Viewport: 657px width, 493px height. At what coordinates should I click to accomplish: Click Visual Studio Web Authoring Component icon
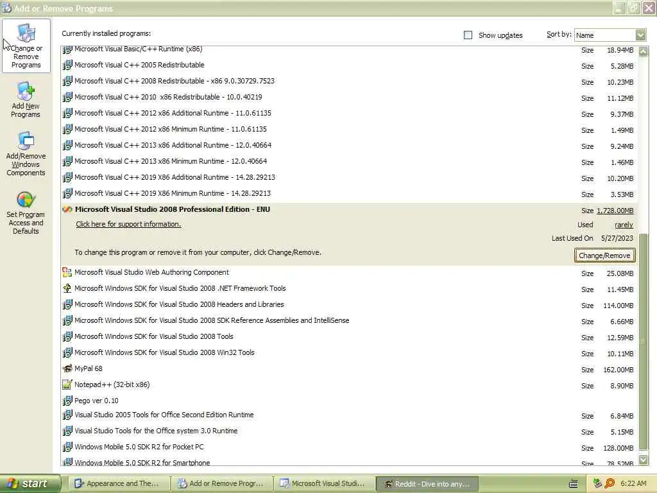(x=67, y=272)
